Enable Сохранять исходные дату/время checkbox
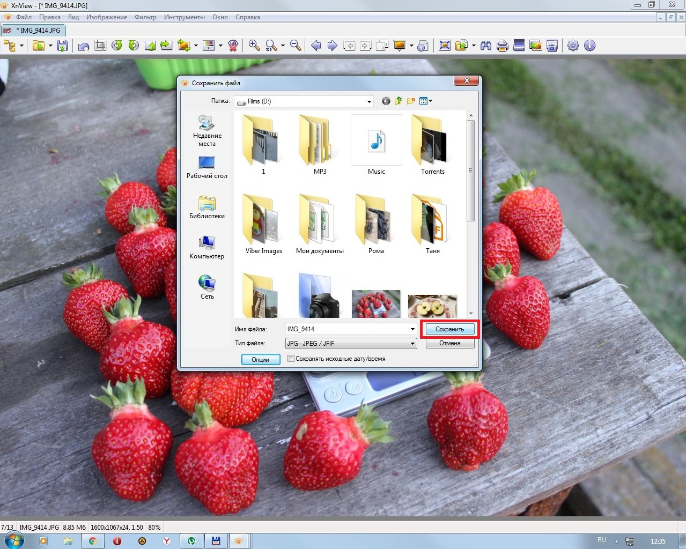Screen dimensions: 686x549 [291, 359]
